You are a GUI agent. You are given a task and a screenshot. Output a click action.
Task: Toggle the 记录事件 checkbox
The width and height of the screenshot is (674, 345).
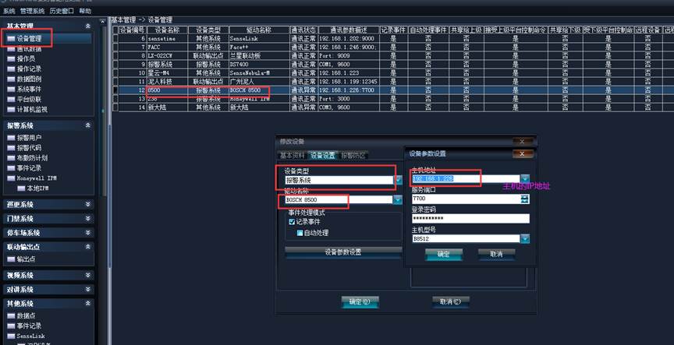coord(293,221)
